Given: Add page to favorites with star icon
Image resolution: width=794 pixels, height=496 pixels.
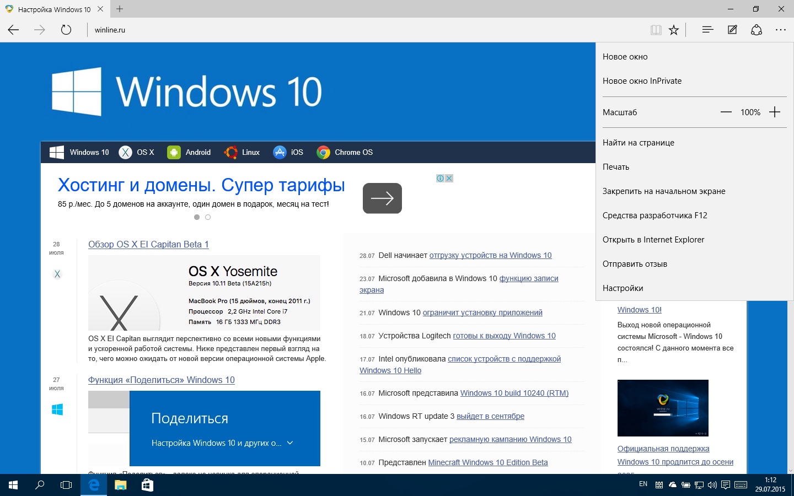Looking at the screenshot, I should point(674,30).
